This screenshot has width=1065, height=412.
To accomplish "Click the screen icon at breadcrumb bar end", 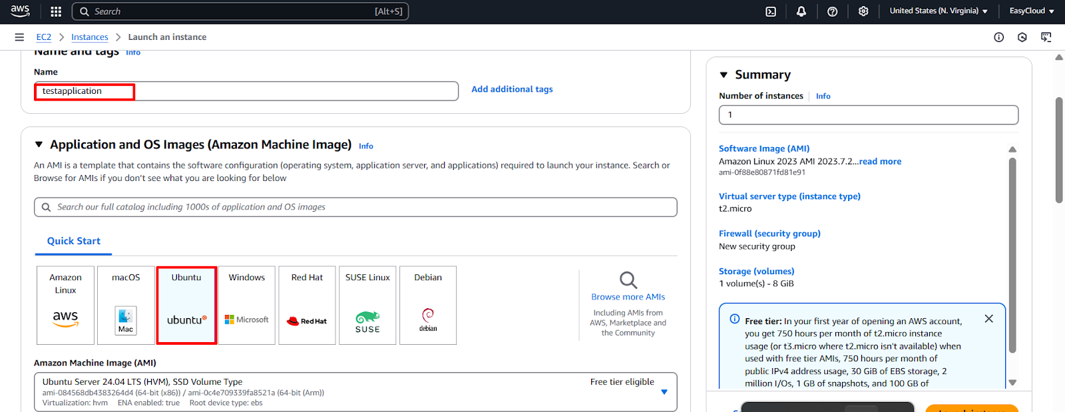I will click(1046, 37).
